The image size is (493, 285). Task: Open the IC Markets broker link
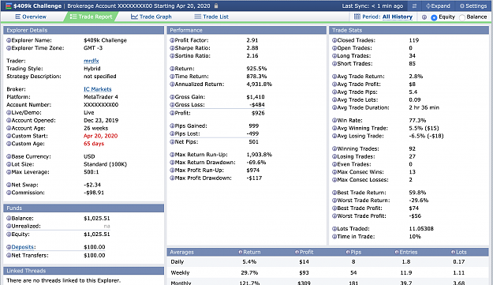tap(98, 89)
